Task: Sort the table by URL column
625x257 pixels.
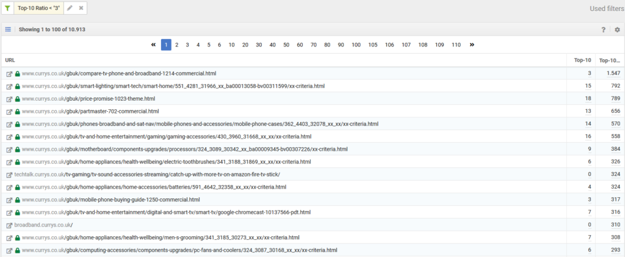Action: tap(10, 60)
